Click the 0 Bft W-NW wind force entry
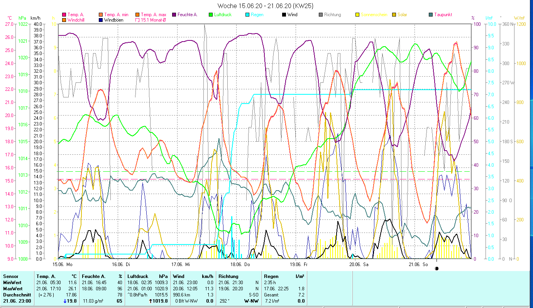The image size is (533, 308). point(186,301)
